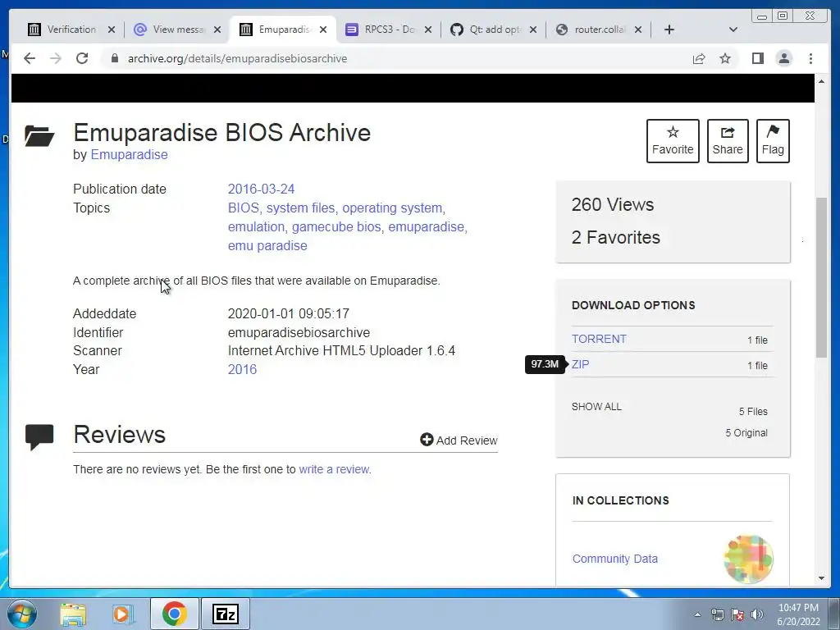The height and width of the screenshot is (630, 840).
Task: Click the Chrome taskbar icon
Action: click(x=174, y=614)
